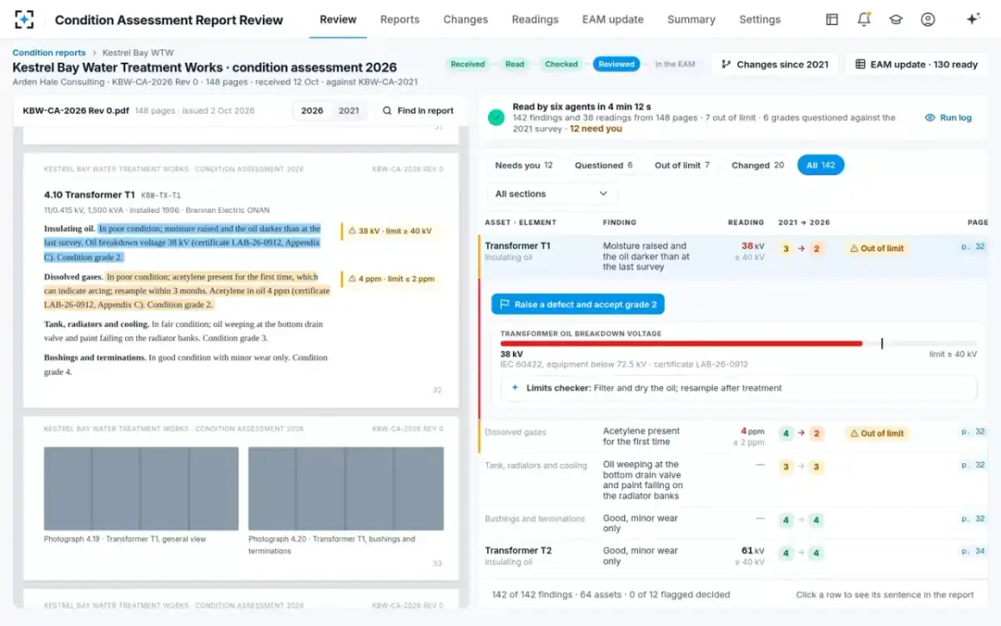Open the graduation cap help icon
The width and height of the screenshot is (1001, 626).
click(x=896, y=19)
